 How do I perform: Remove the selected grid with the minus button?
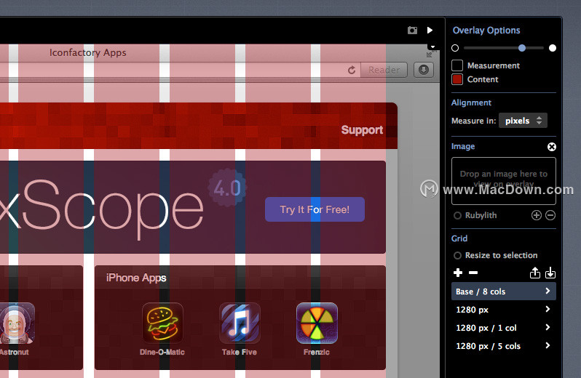coord(473,273)
